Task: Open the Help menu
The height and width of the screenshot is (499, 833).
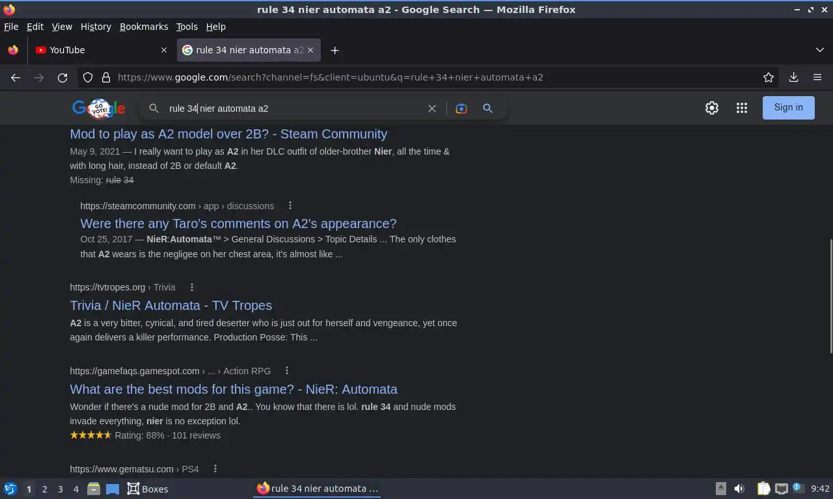Action: click(216, 27)
